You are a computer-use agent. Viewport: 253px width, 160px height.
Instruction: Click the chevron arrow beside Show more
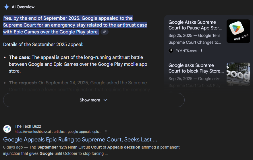tap(105, 100)
